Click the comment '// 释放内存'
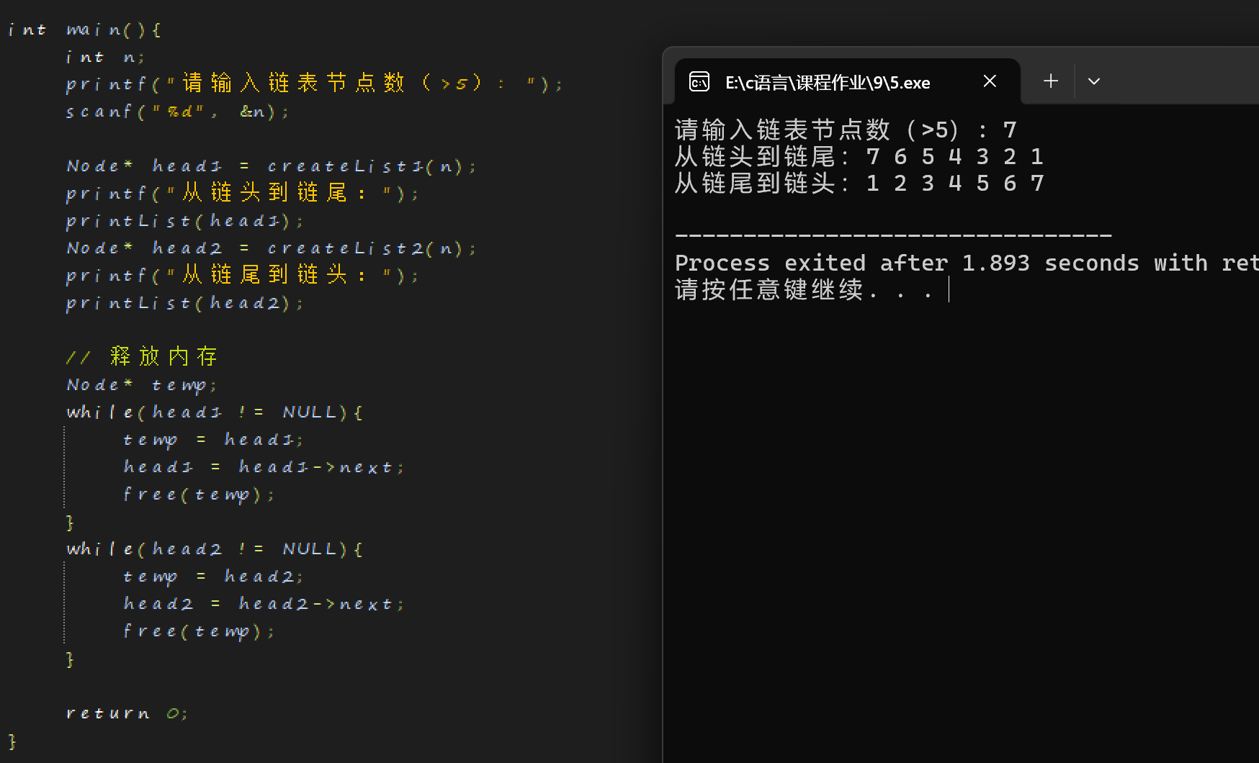The image size is (1259, 763). click(142, 357)
